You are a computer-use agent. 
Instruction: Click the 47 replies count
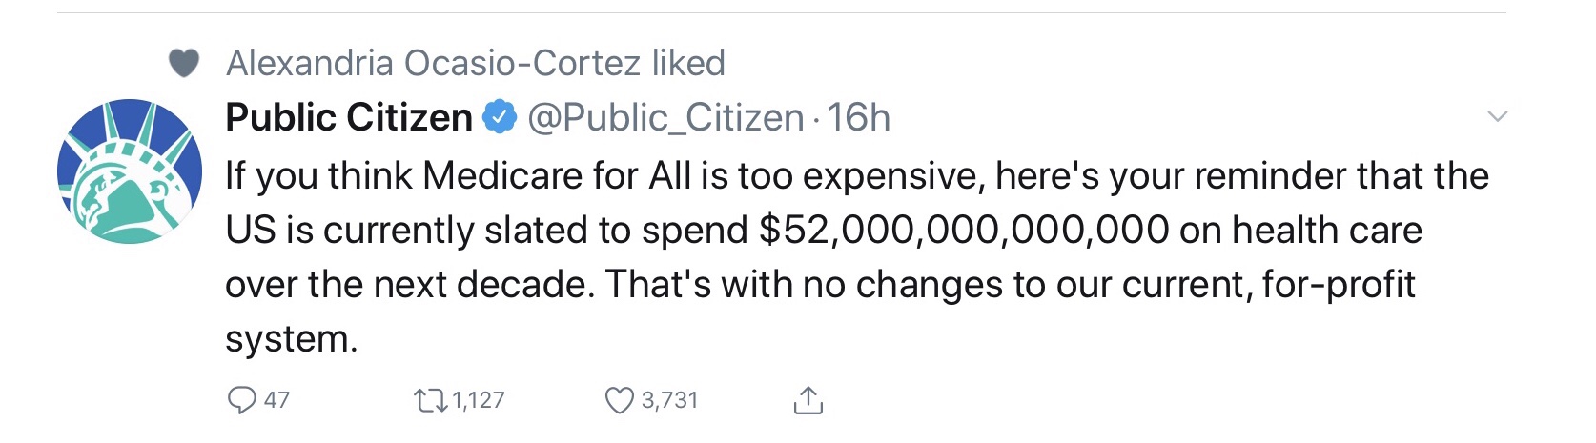276,400
